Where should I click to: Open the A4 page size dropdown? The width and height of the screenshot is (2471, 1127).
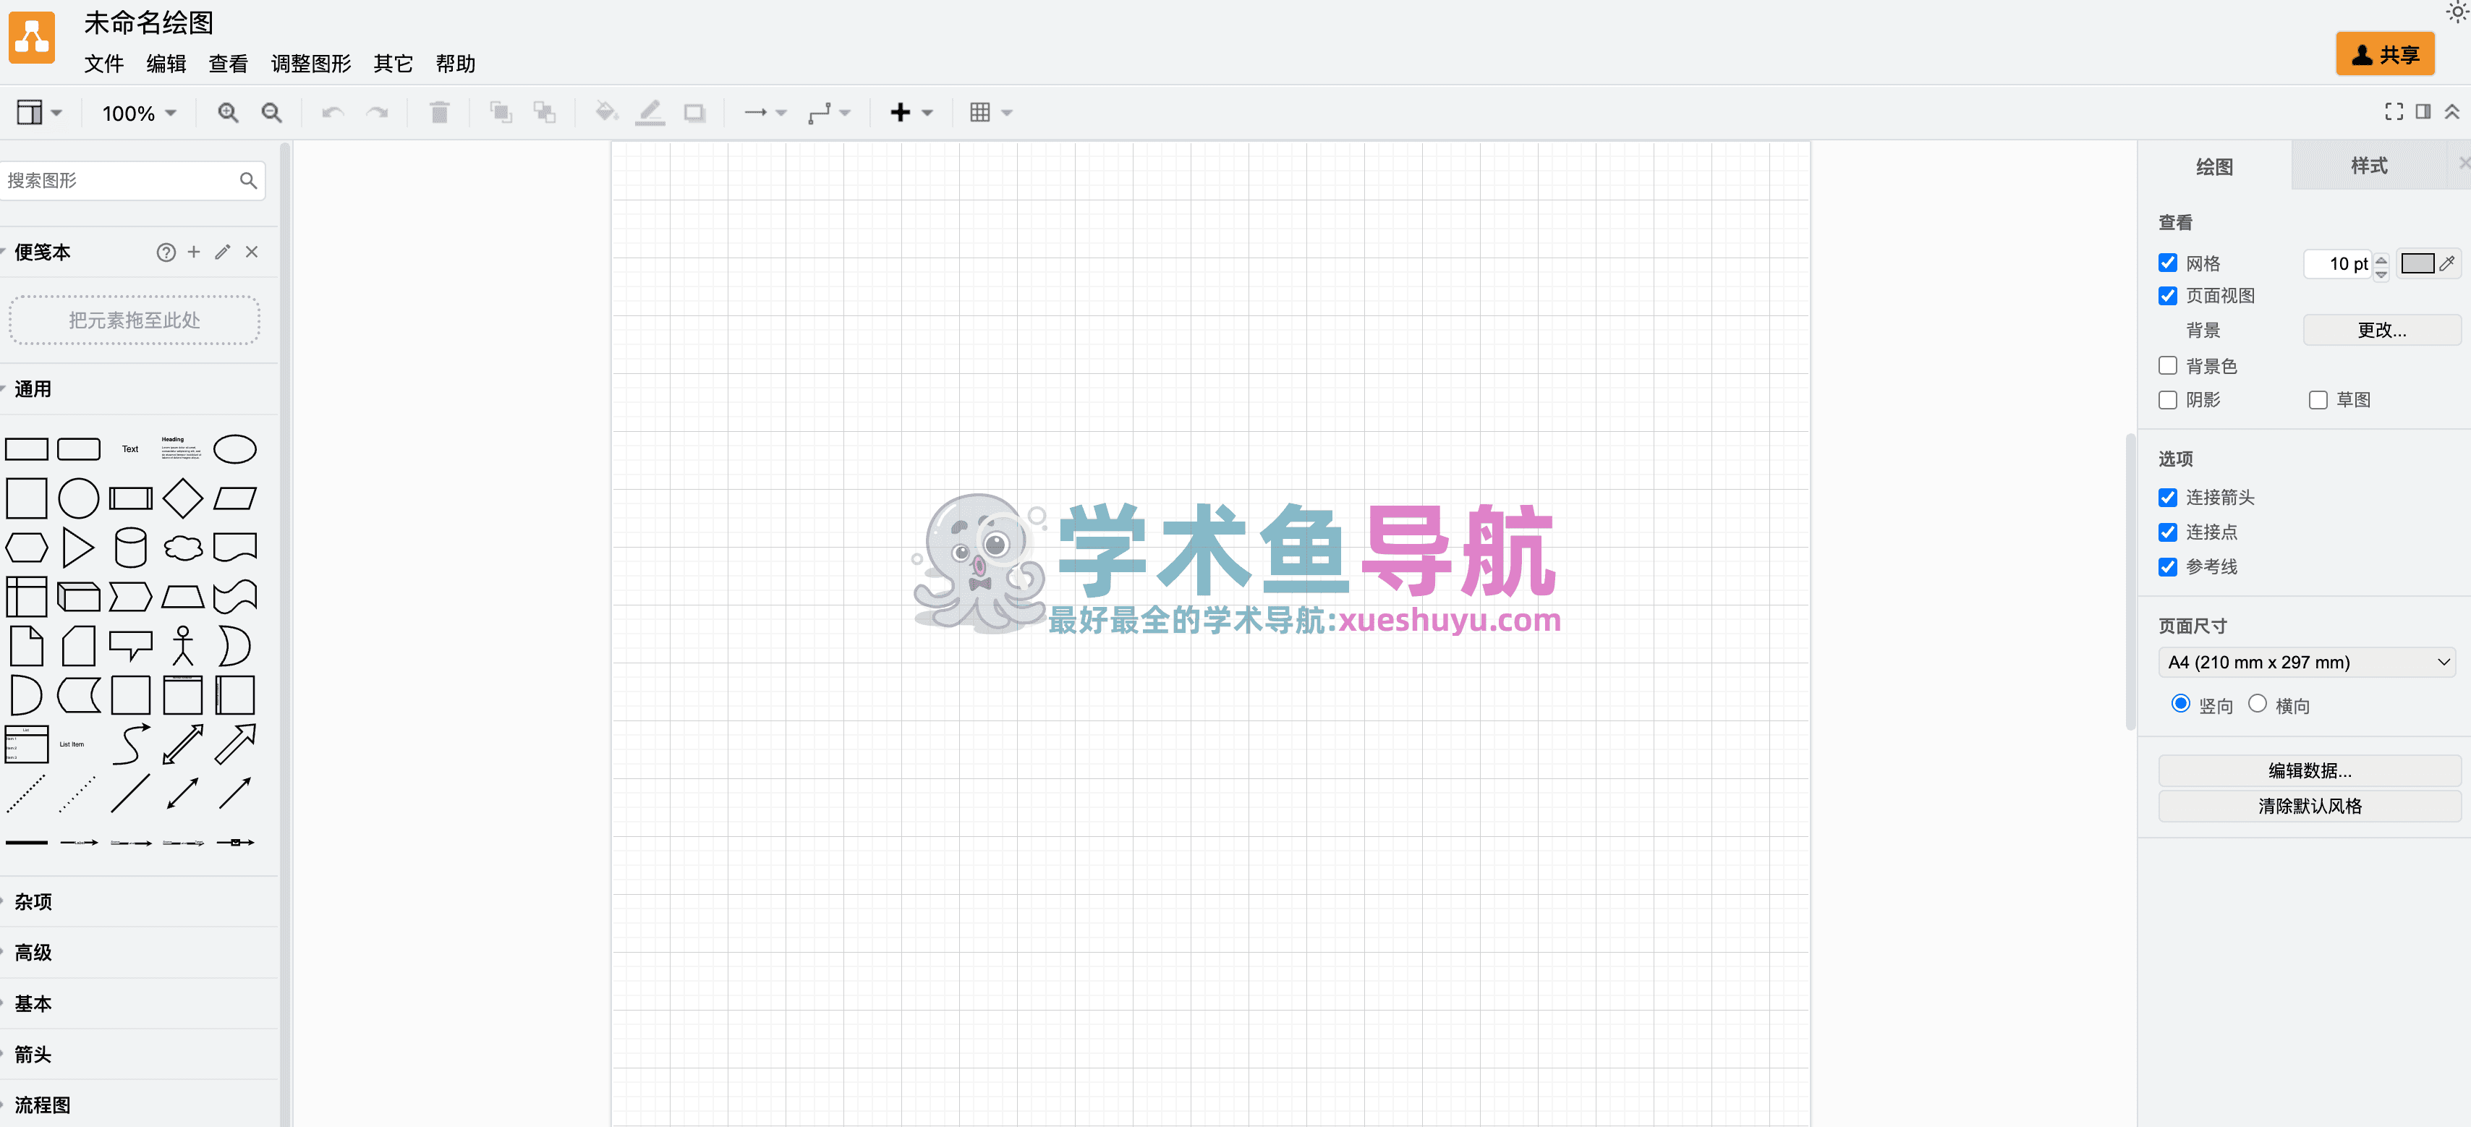(2307, 662)
